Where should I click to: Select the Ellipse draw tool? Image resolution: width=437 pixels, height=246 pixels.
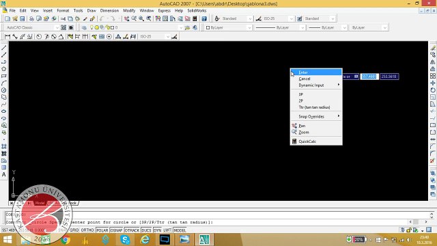(4, 111)
